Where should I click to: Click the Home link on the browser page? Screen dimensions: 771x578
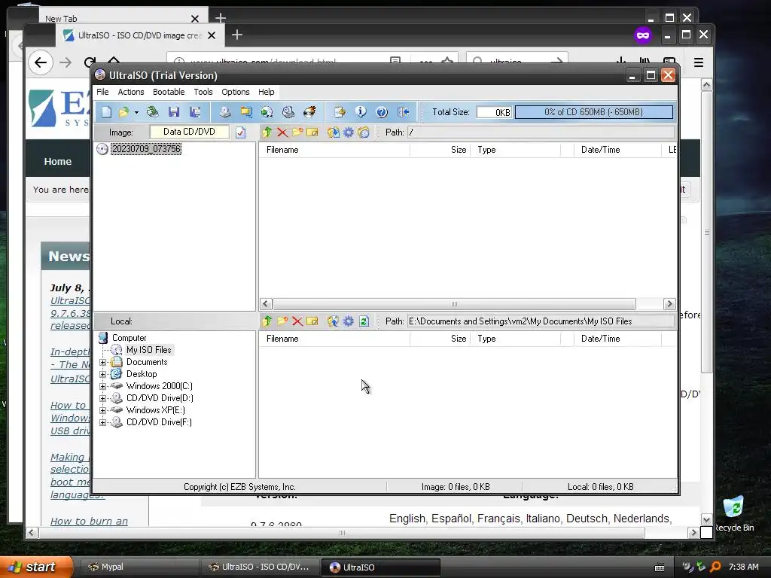coord(57,161)
